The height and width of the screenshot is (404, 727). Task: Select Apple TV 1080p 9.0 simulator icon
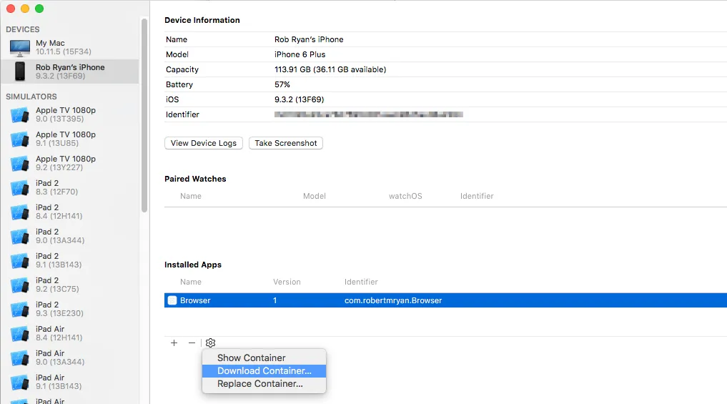[20, 114]
